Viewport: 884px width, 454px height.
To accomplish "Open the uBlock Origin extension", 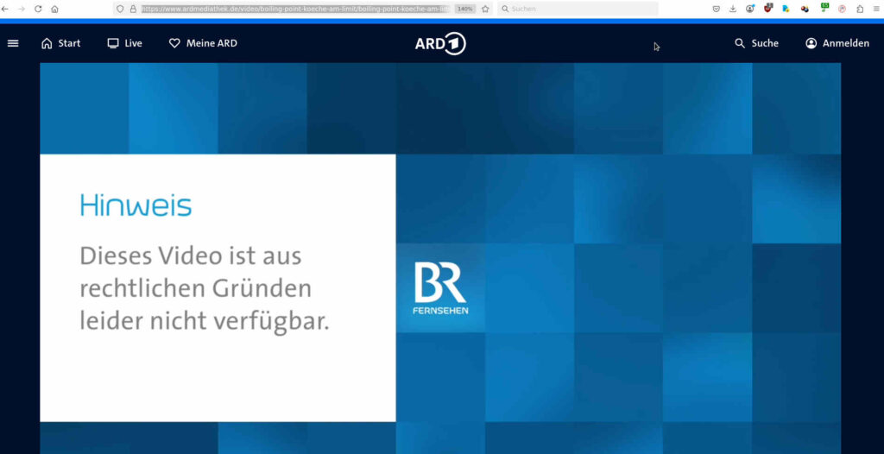I will [767, 8].
